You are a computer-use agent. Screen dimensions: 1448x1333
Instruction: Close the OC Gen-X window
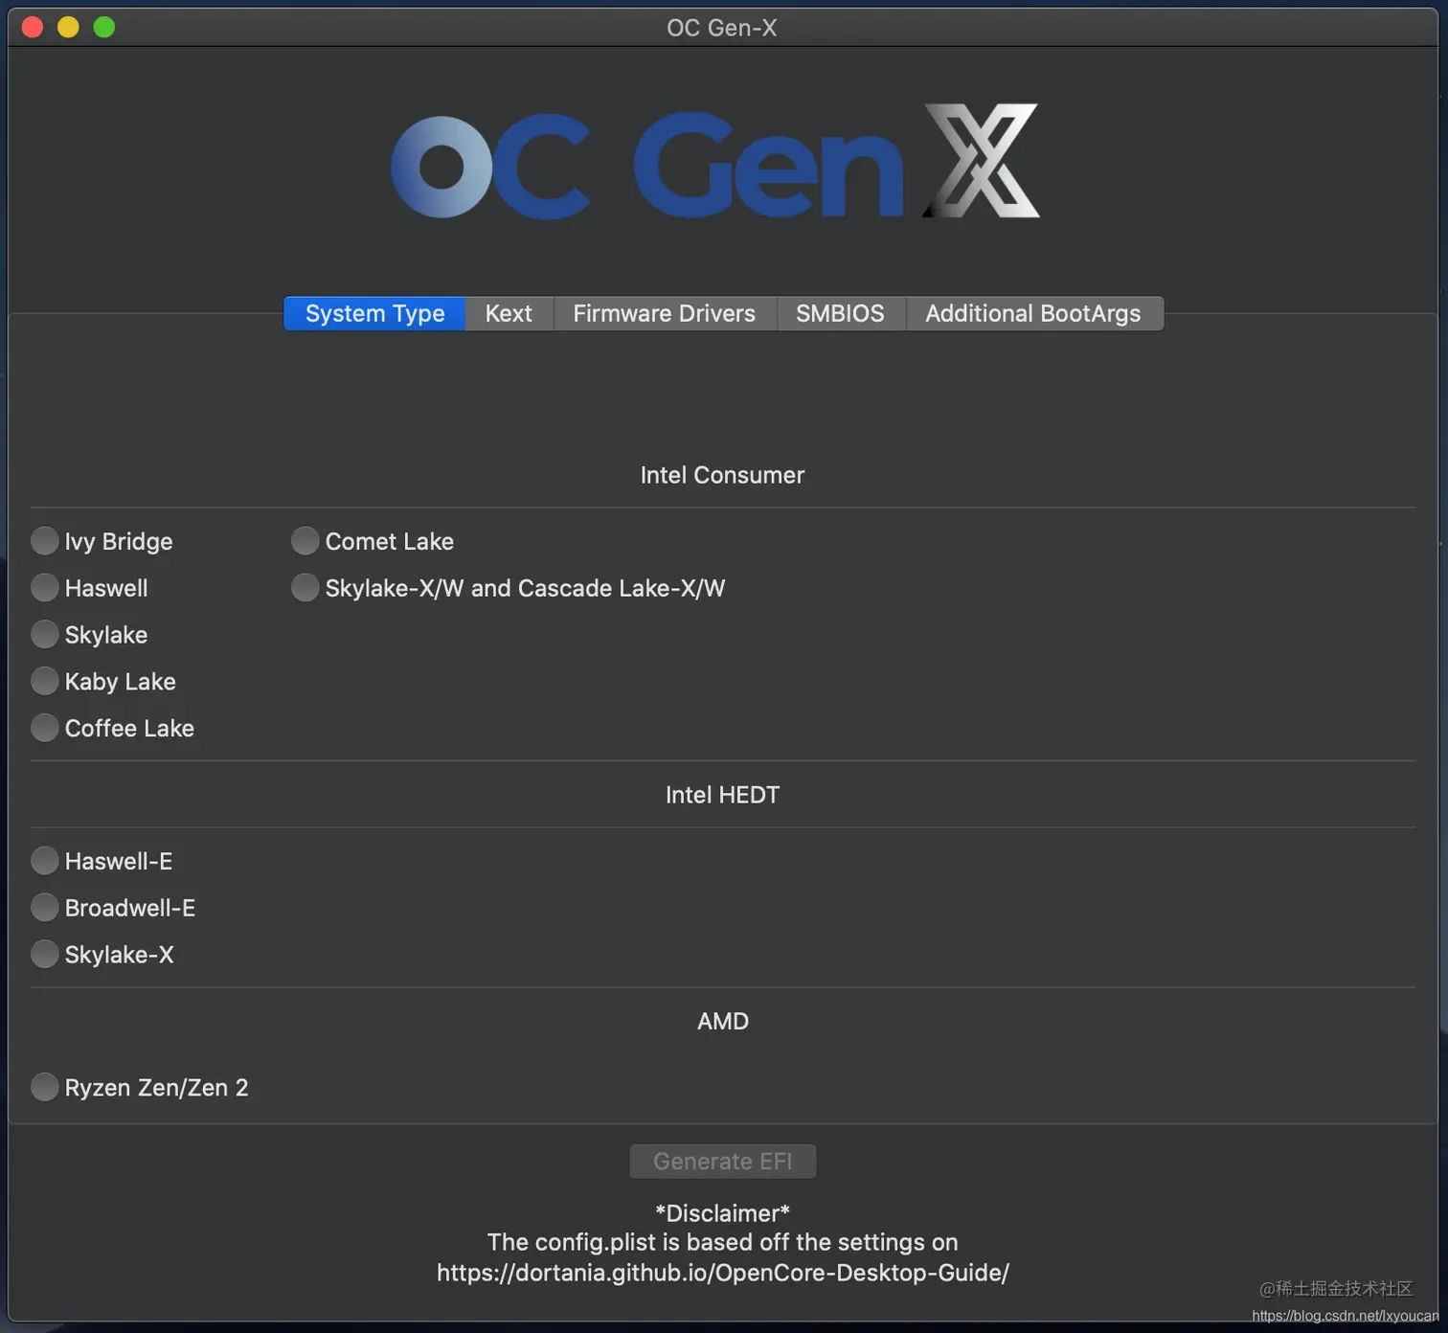(x=33, y=28)
